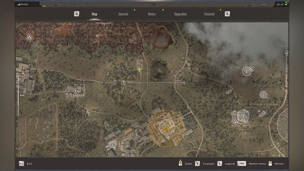Click the mouse-button Marker icon
The height and width of the screenshot is (171, 304).
(270, 163)
